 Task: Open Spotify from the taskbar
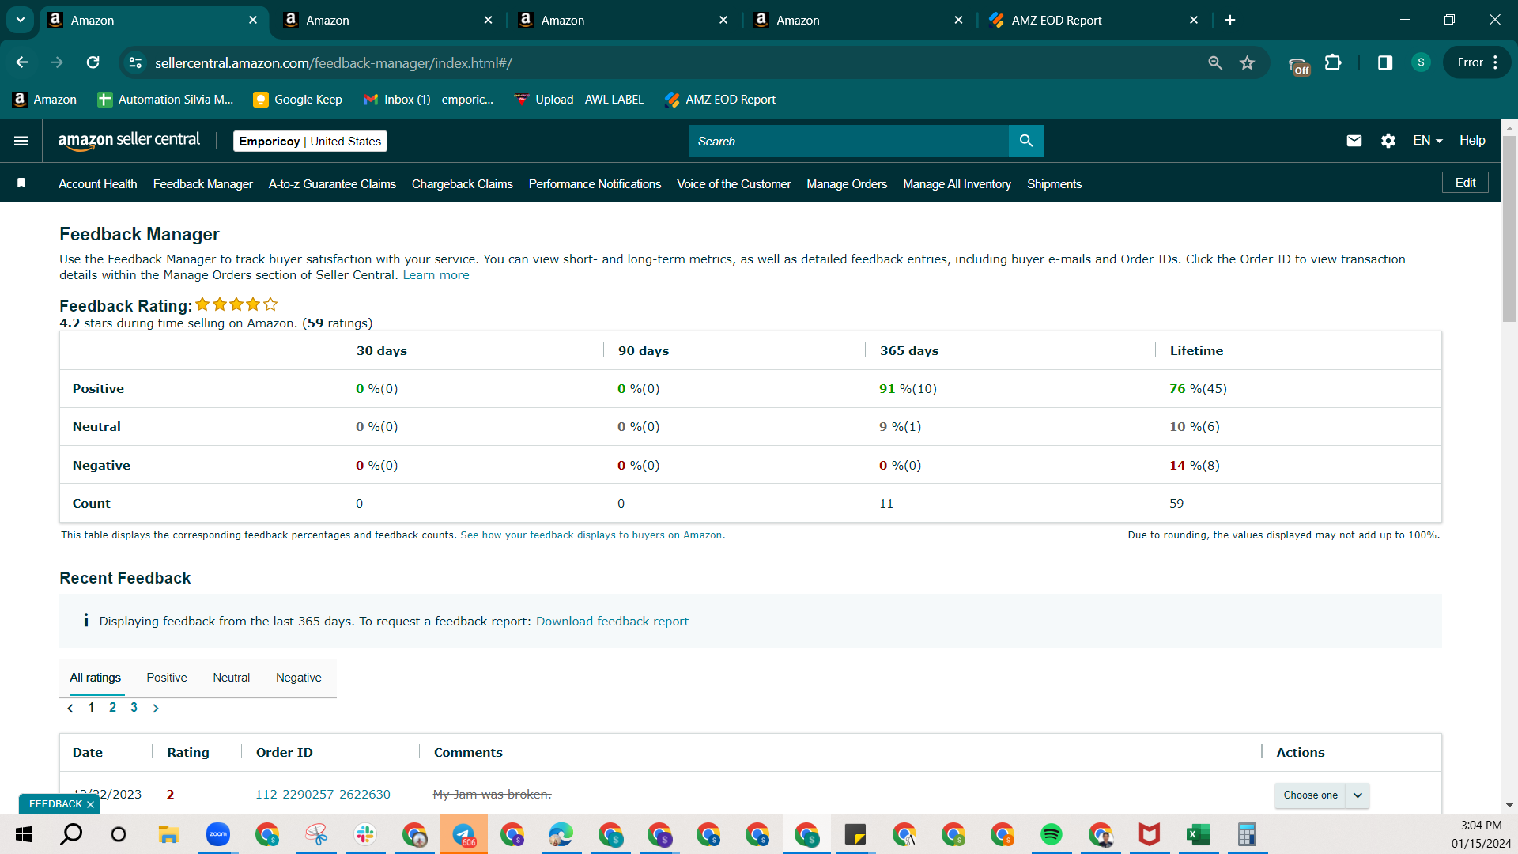click(1051, 834)
